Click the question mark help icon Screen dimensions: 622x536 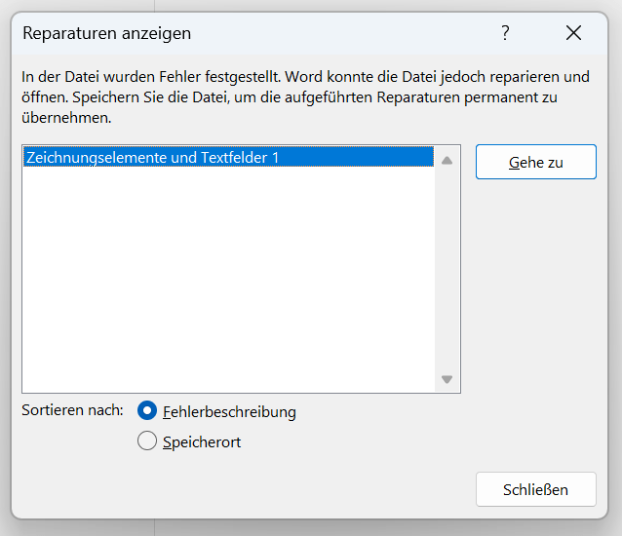(505, 33)
